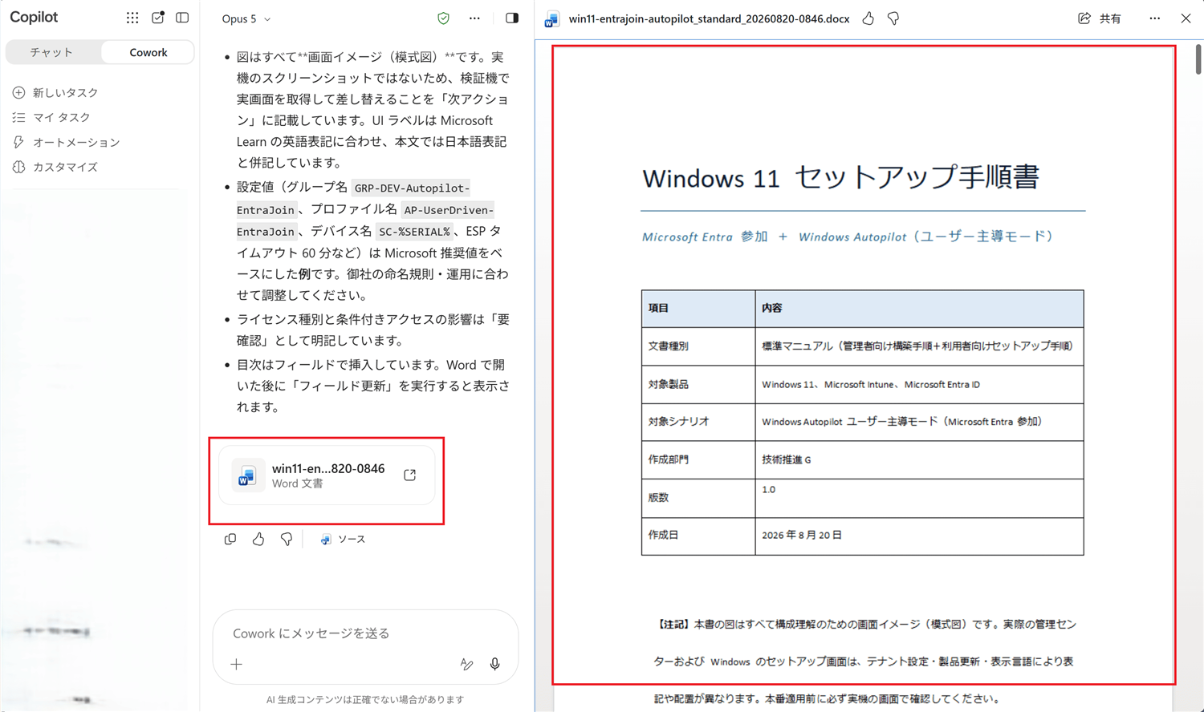Open ソース sources button
Screen dimensions: 1204x712
pyautogui.click(x=343, y=539)
